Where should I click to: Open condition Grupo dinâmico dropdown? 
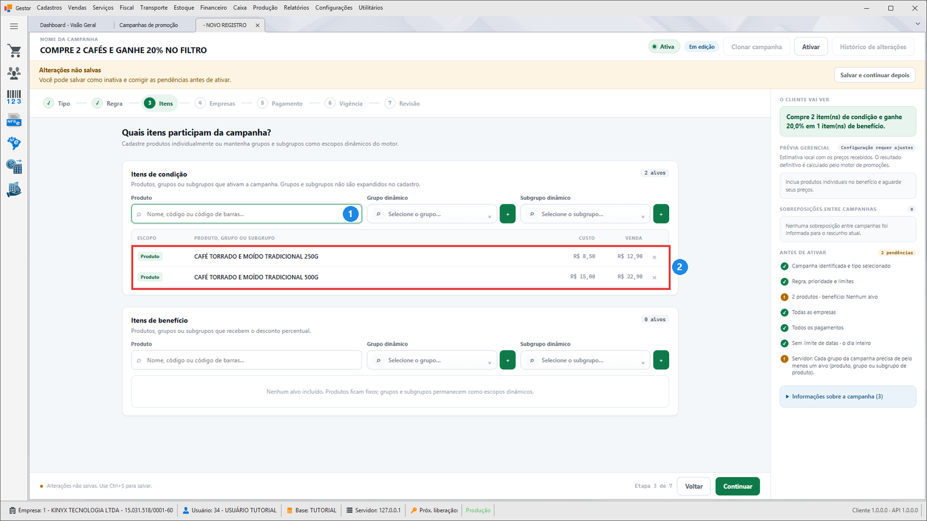click(x=432, y=214)
